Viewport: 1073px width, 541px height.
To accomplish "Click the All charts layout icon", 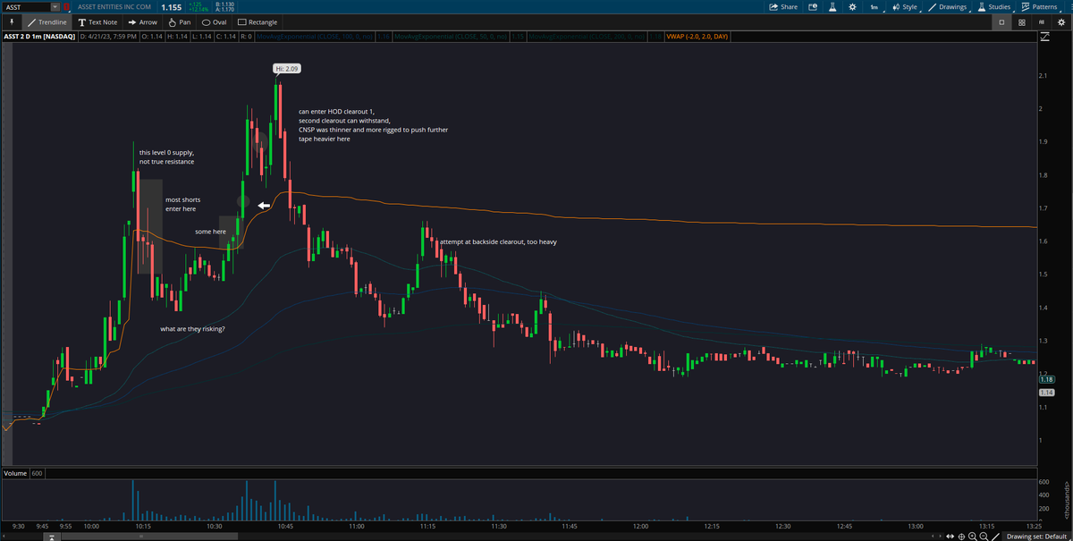I will 1042,21.
